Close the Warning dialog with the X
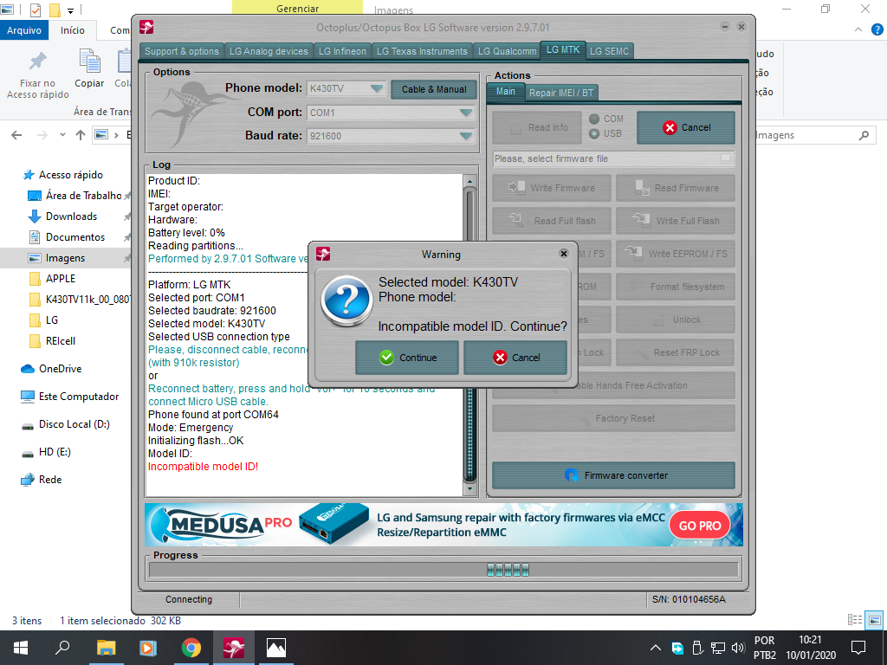This screenshot has width=887, height=665. point(563,254)
